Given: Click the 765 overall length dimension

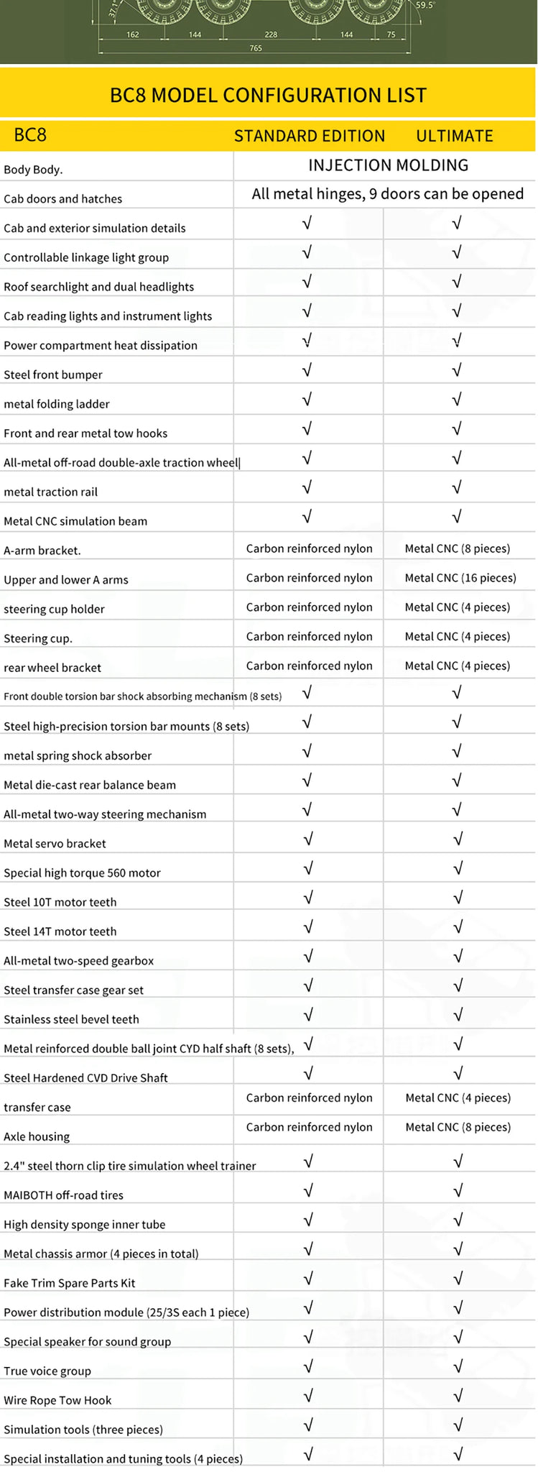Looking at the screenshot, I should click(256, 48).
